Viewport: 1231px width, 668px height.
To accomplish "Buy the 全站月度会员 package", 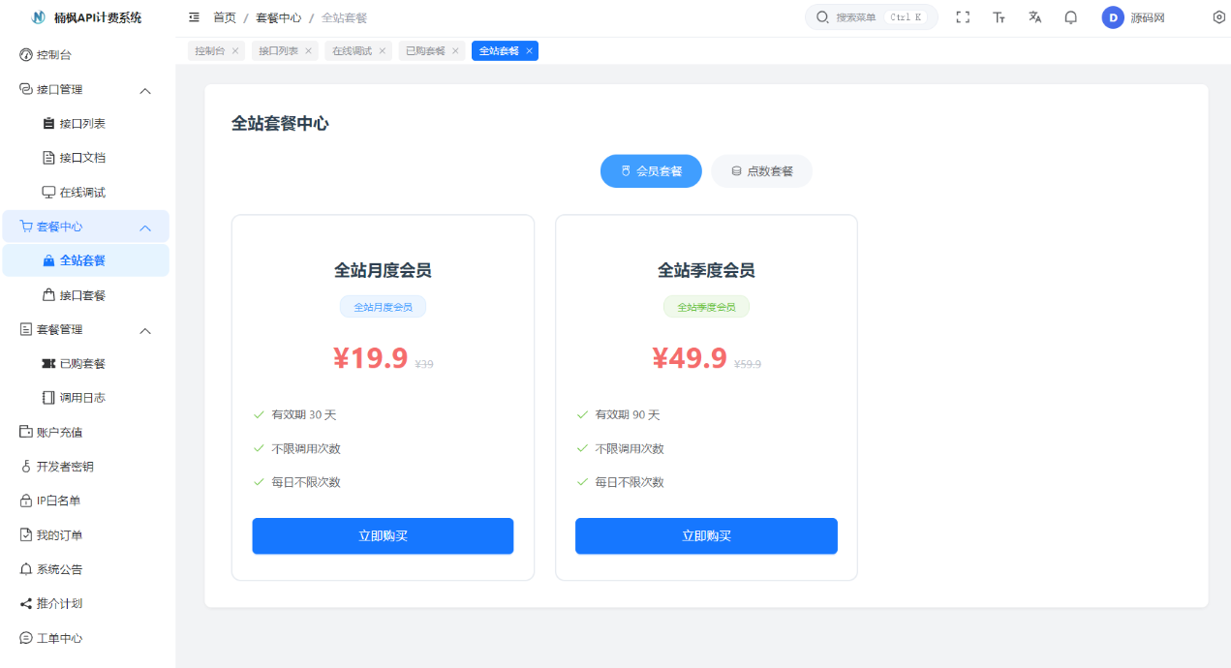I will coord(383,535).
